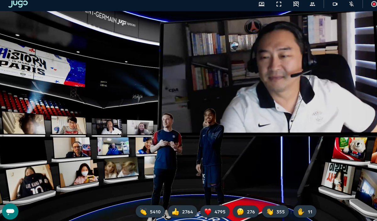Screen dimensions: 377x221
Task: Toggle fullscreen mode icon
Action: [279, 4]
